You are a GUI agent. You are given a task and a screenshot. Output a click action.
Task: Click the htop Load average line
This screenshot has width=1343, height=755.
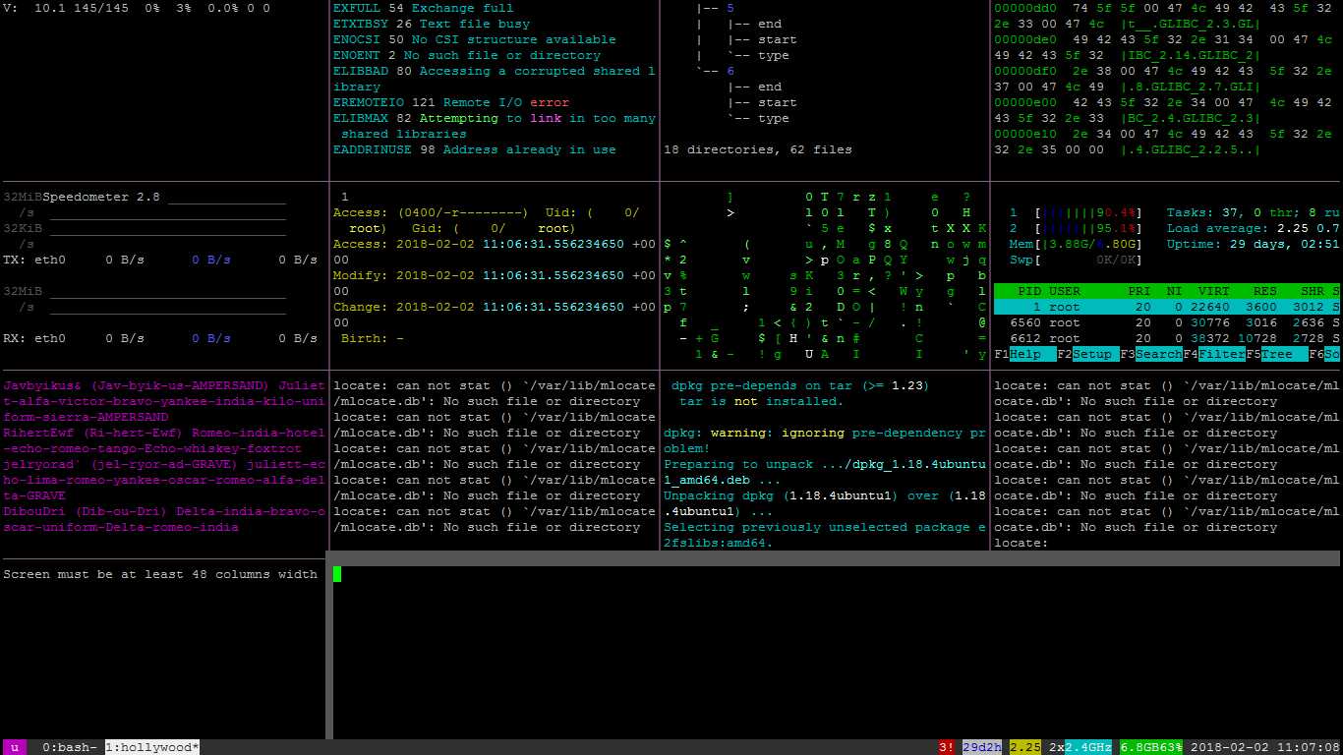[x=1254, y=228]
